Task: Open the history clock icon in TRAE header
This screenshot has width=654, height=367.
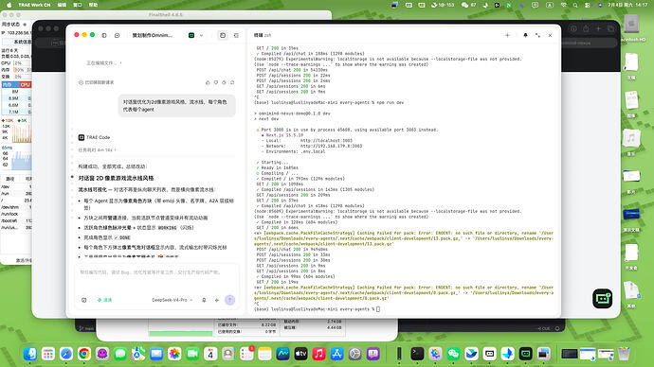Action: 118,35
